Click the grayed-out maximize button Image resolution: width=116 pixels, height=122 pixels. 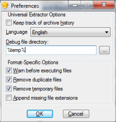[x=87, y=5]
